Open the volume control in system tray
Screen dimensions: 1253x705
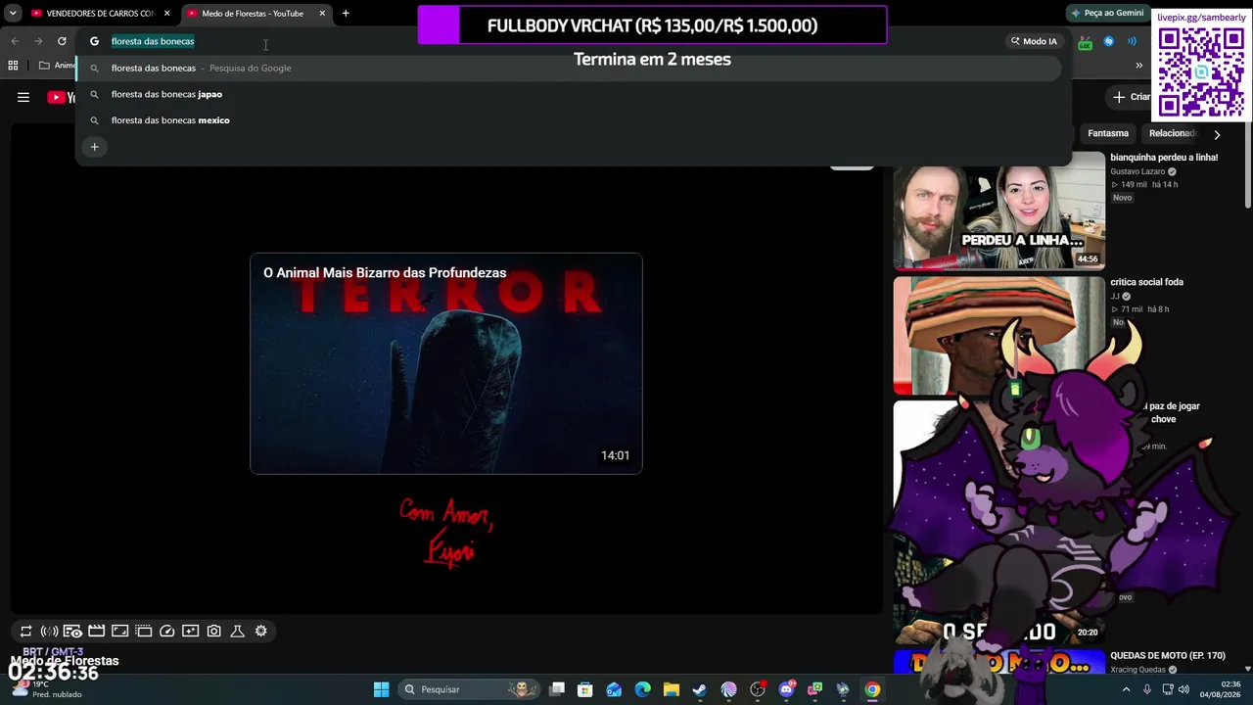(1184, 689)
